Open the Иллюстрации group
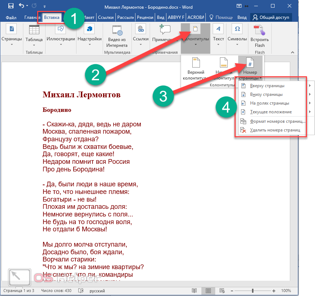Image resolution: width=315 pixels, height=296 pixels. point(61,35)
